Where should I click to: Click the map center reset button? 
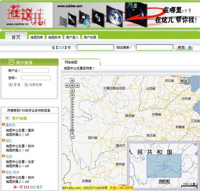72,85
